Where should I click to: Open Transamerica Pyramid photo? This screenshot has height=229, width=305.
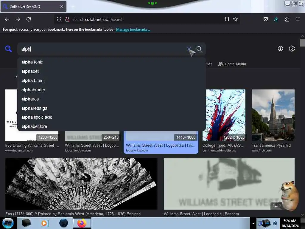coord(273,115)
